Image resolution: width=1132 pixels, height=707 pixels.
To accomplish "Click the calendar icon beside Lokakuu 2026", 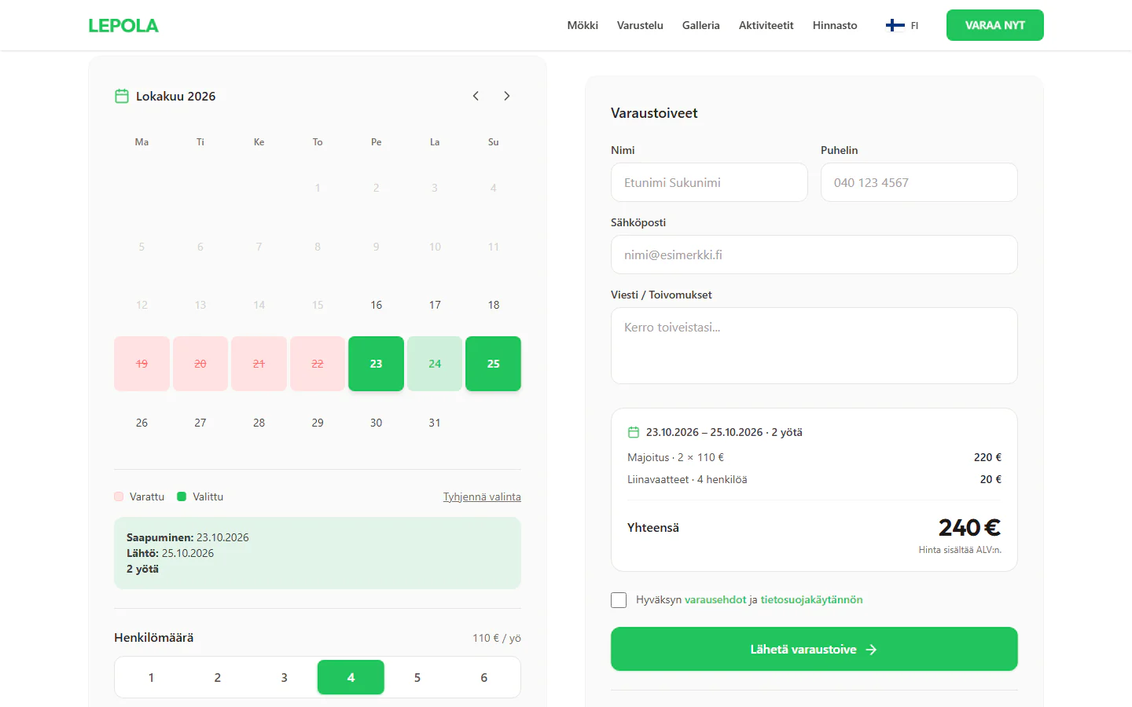I will [x=122, y=96].
